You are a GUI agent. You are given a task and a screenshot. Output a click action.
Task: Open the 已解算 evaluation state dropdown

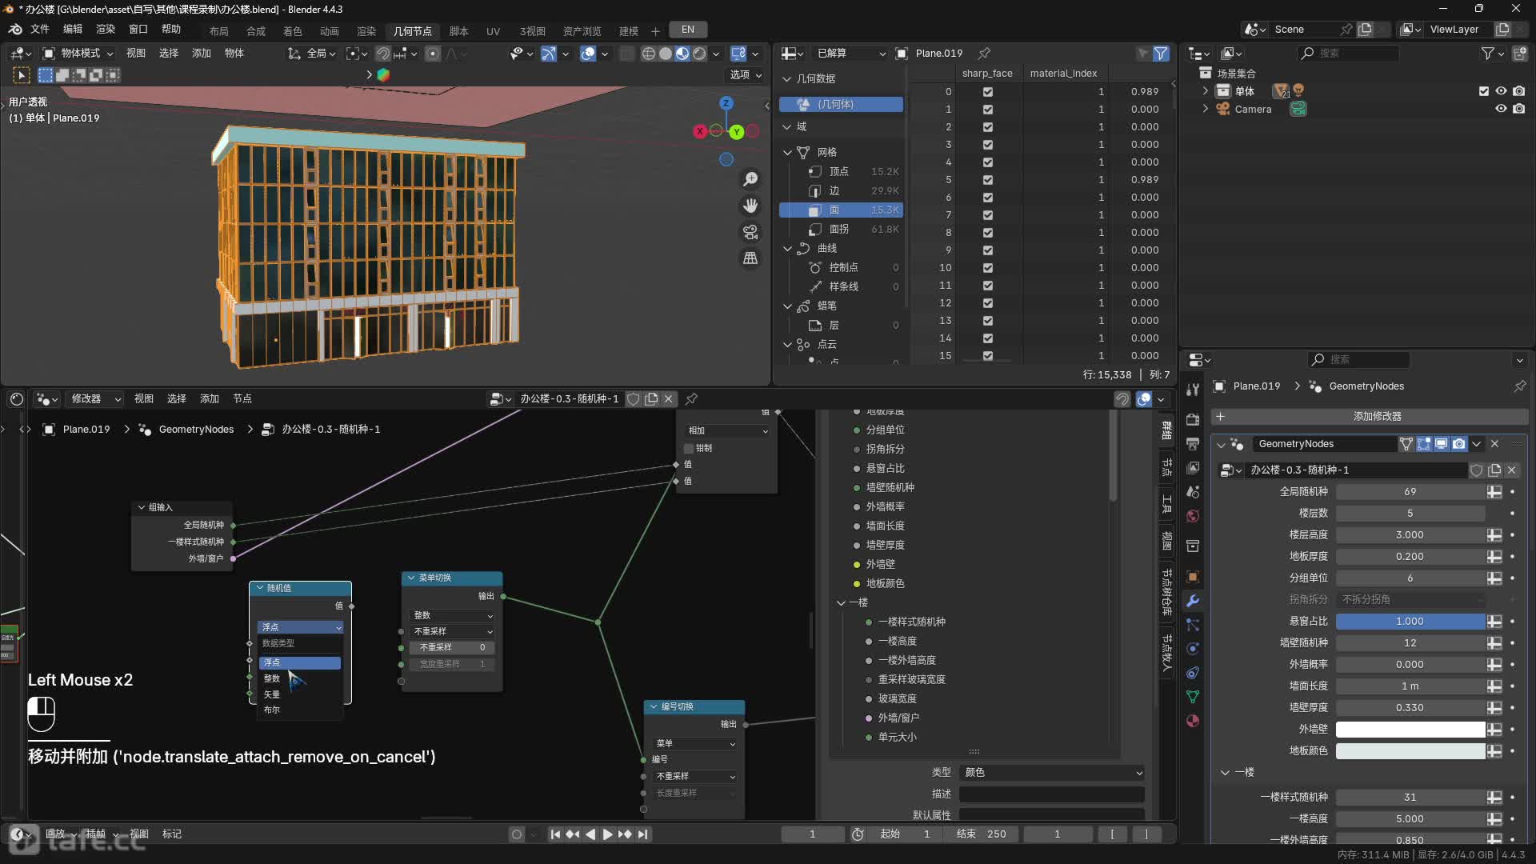click(x=851, y=54)
